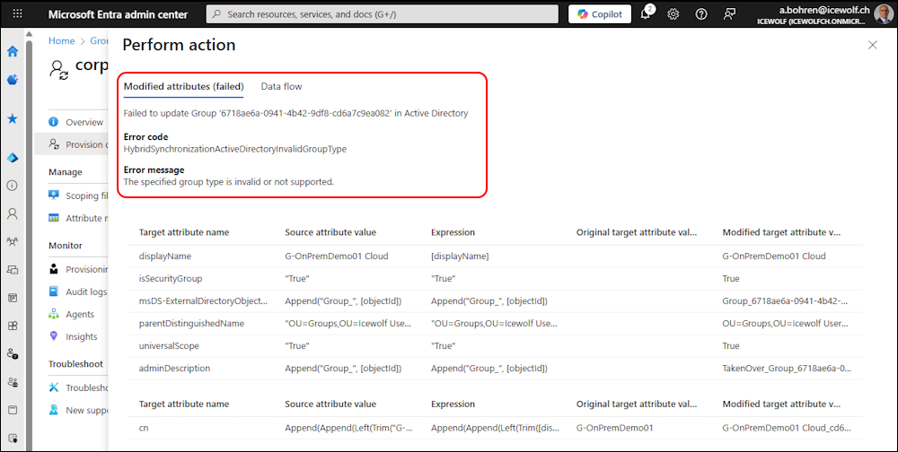Open Insights menu item
This screenshot has width=898, height=452.
(x=81, y=337)
